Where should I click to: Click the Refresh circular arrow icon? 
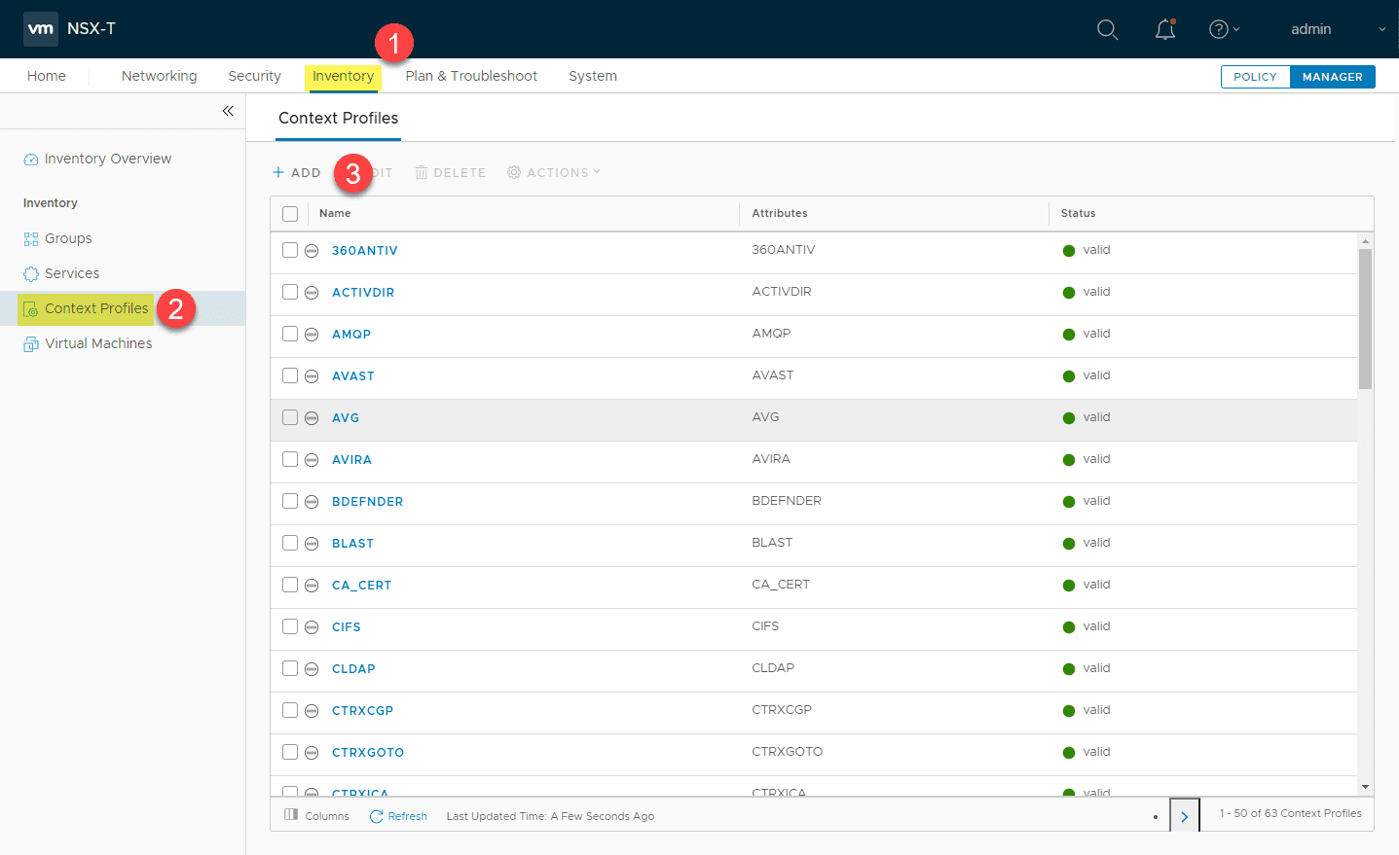[x=377, y=816]
